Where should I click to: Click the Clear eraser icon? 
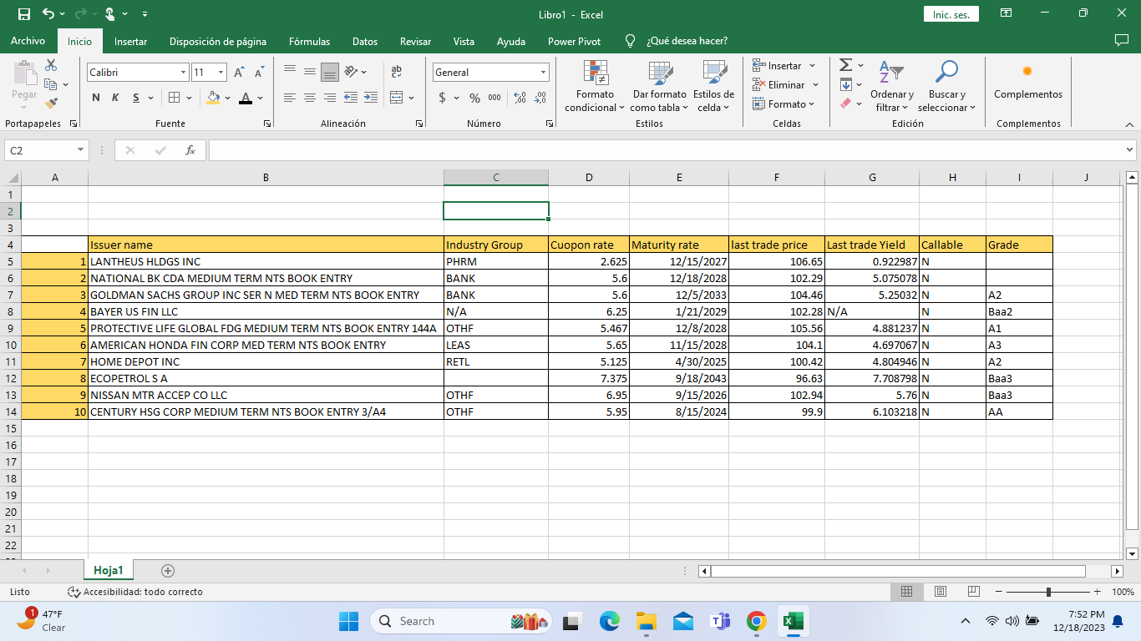coord(845,103)
